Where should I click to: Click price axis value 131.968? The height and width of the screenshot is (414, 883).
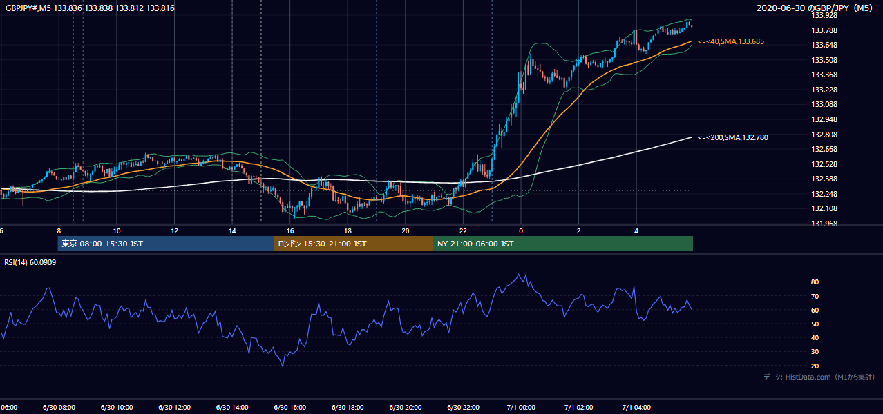[x=824, y=224]
